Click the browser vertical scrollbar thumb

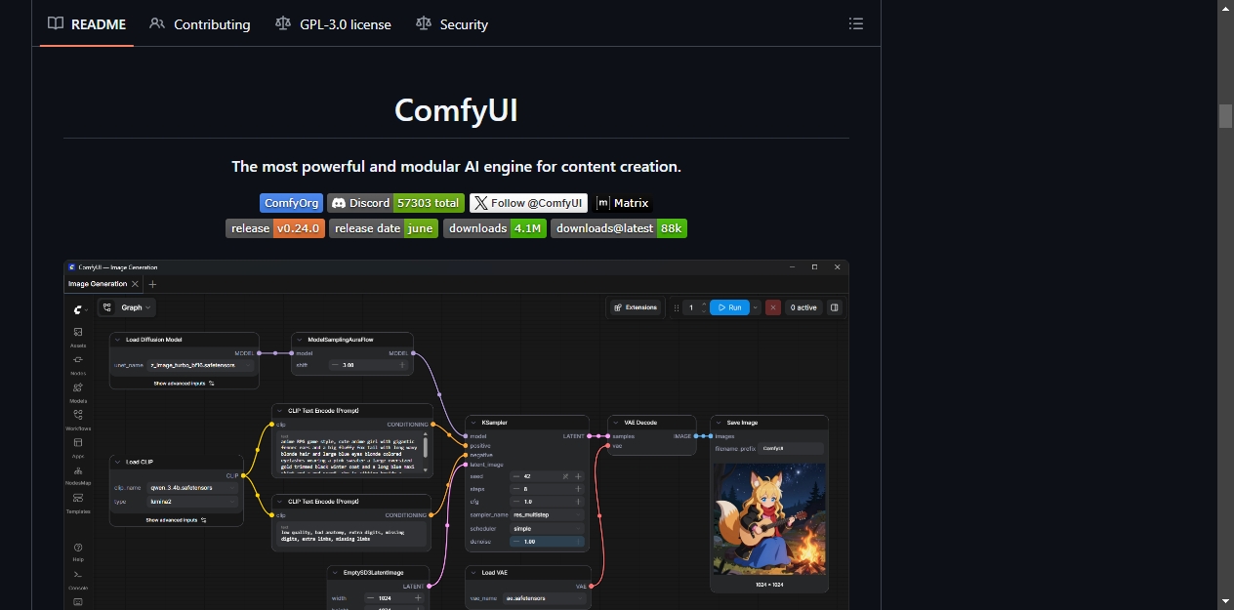[x=1225, y=115]
